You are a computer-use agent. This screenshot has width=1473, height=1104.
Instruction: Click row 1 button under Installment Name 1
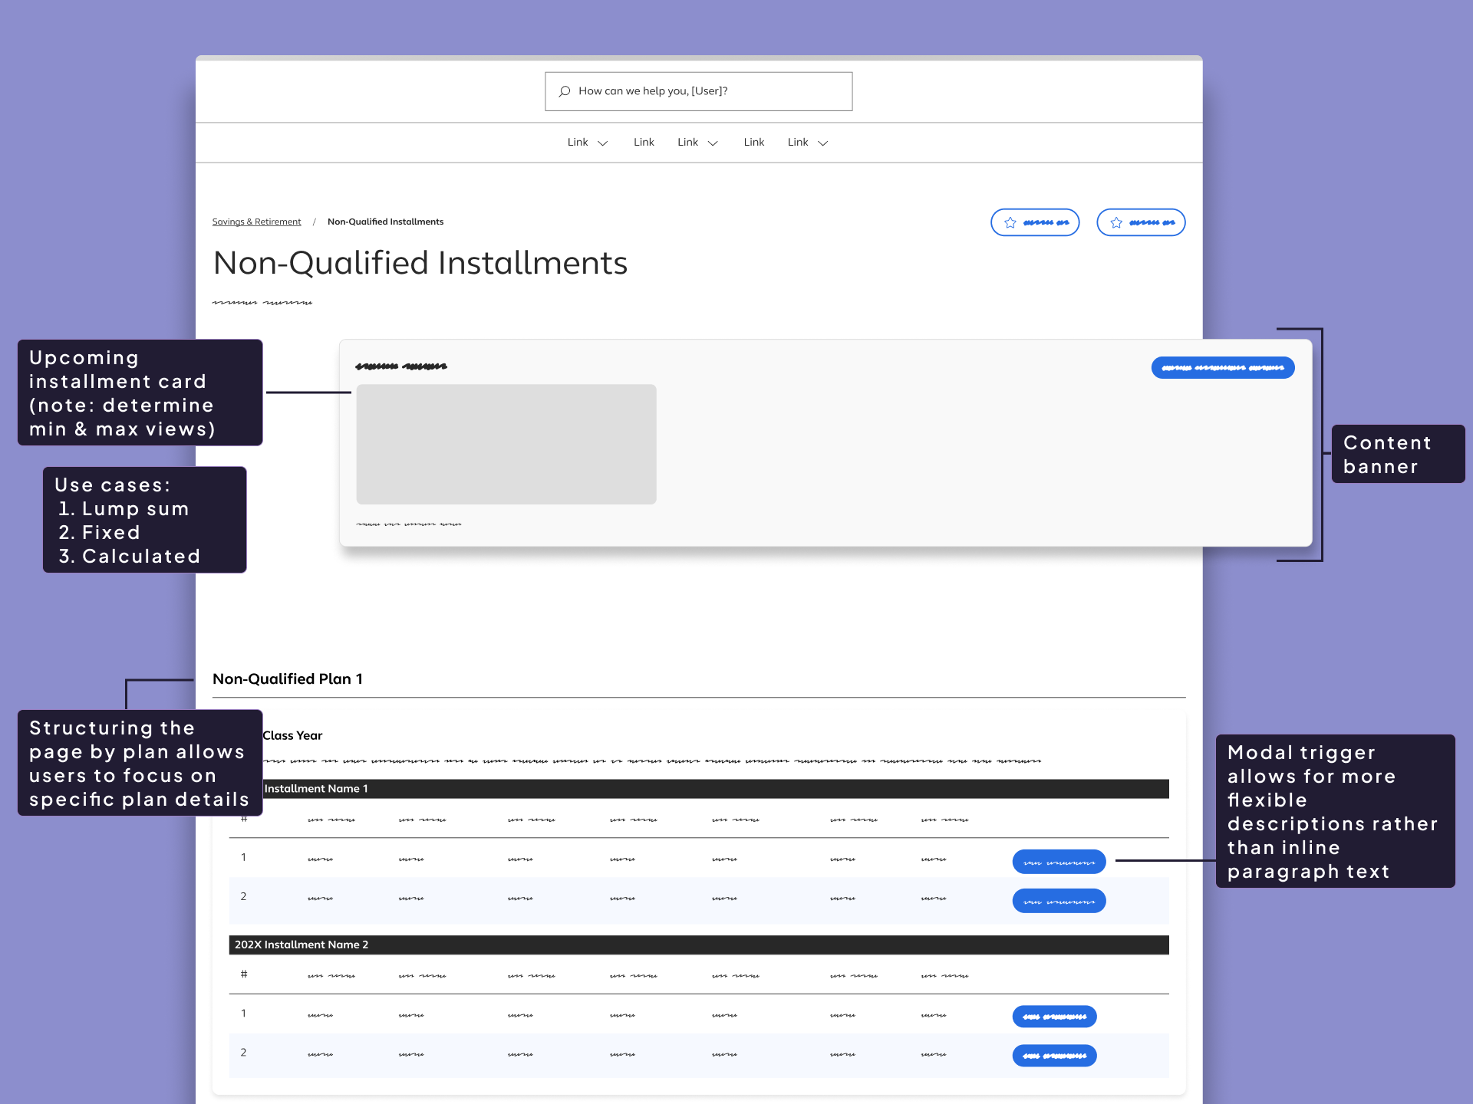[1058, 862]
